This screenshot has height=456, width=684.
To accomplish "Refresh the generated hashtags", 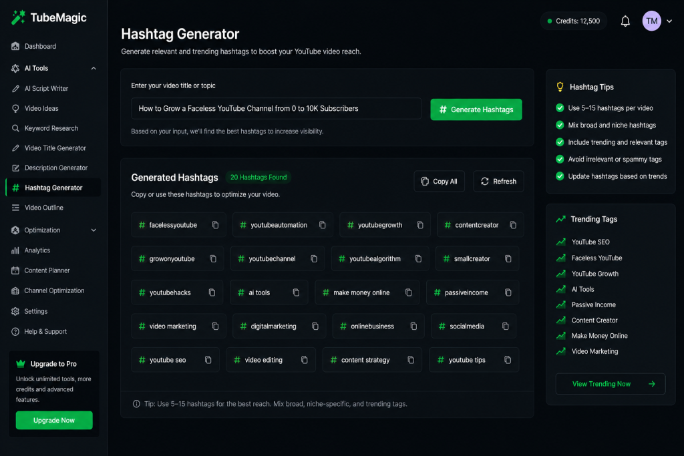I will 498,182.
